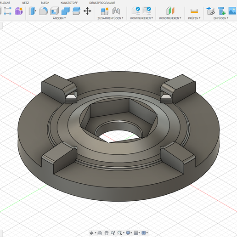Click the first Konfigurieren icon
The height and width of the screenshot is (237, 237).
pyautogui.click(x=136, y=11)
